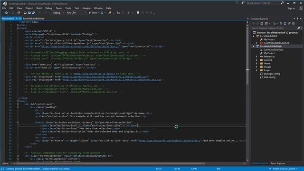The height and width of the screenshot is (171, 304).
Task: Click the feedback icon in title bar
Action: coord(243,3)
